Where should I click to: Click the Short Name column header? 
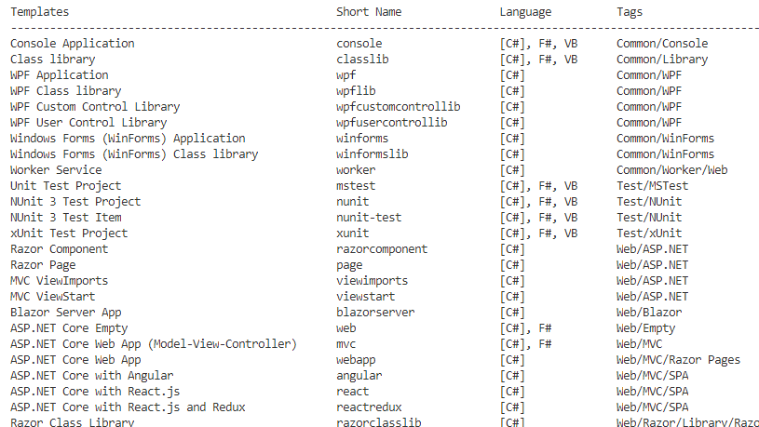(x=369, y=12)
